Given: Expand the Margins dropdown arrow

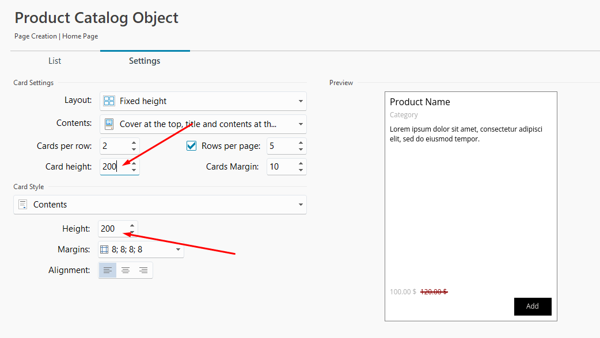Looking at the screenshot, I should point(178,249).
